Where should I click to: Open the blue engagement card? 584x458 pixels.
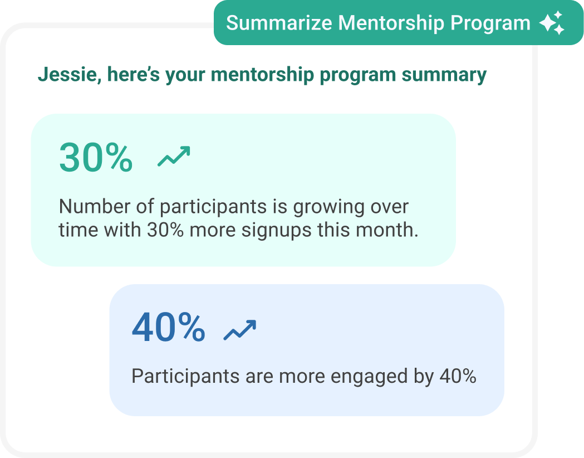point(307,350)
